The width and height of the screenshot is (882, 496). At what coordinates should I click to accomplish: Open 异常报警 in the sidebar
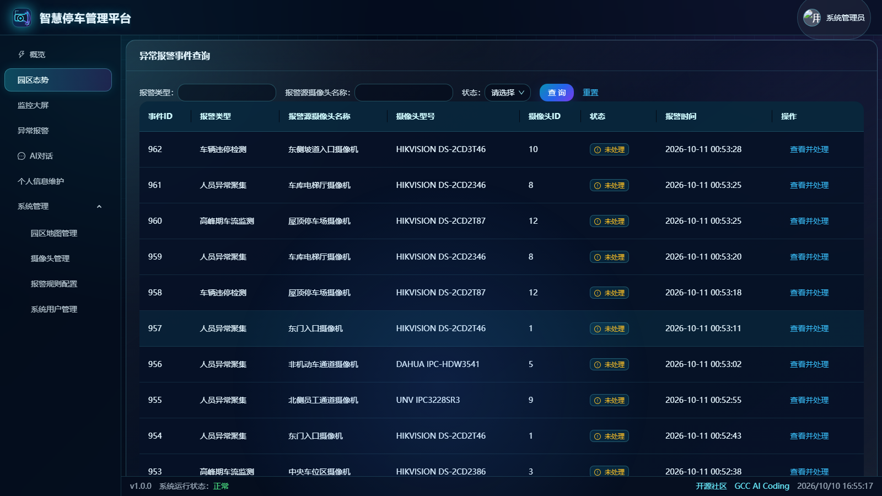58,131
